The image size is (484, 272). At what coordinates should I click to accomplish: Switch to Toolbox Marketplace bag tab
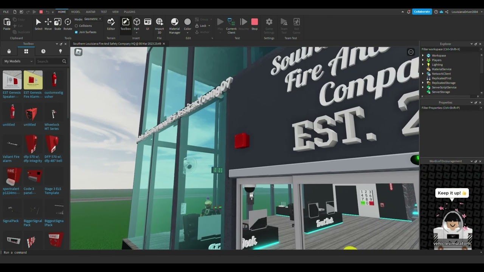click(9, 51)
